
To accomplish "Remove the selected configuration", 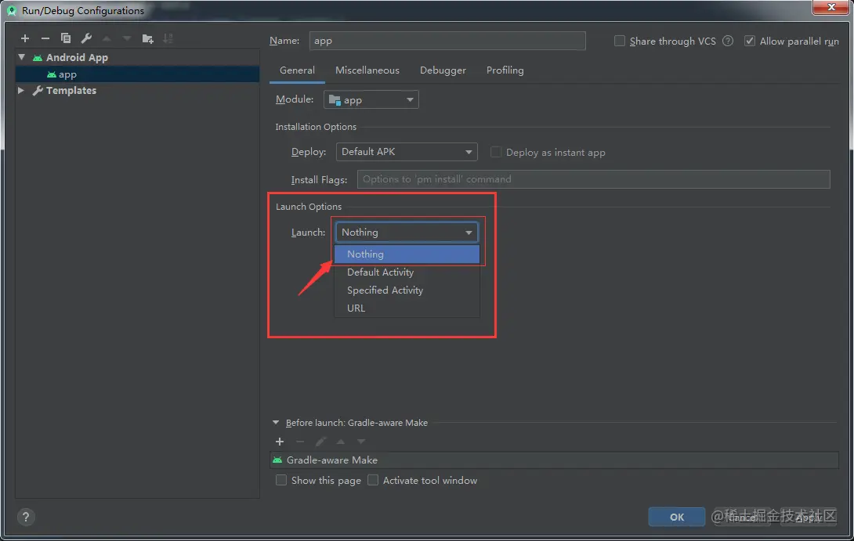I will coord(45,38).
